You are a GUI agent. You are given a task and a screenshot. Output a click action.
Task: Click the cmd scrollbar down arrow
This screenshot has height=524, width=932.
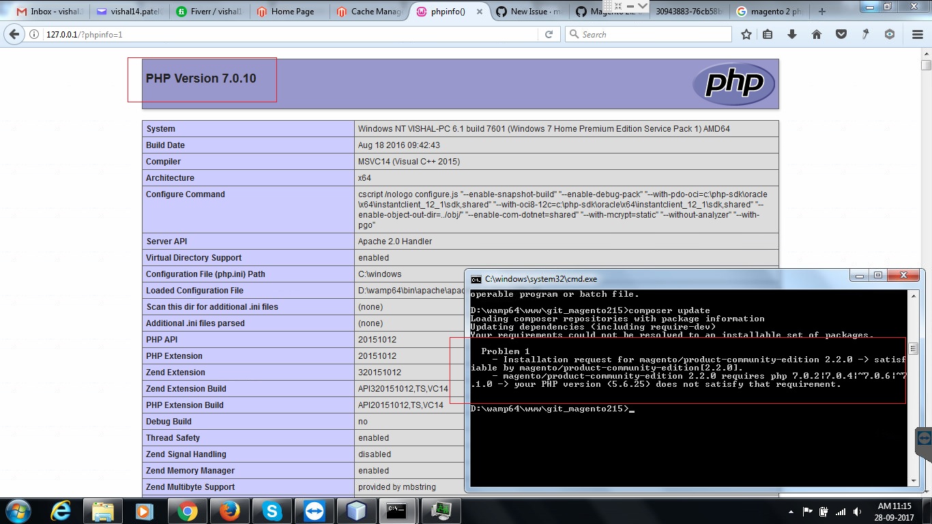pos(913,481)
